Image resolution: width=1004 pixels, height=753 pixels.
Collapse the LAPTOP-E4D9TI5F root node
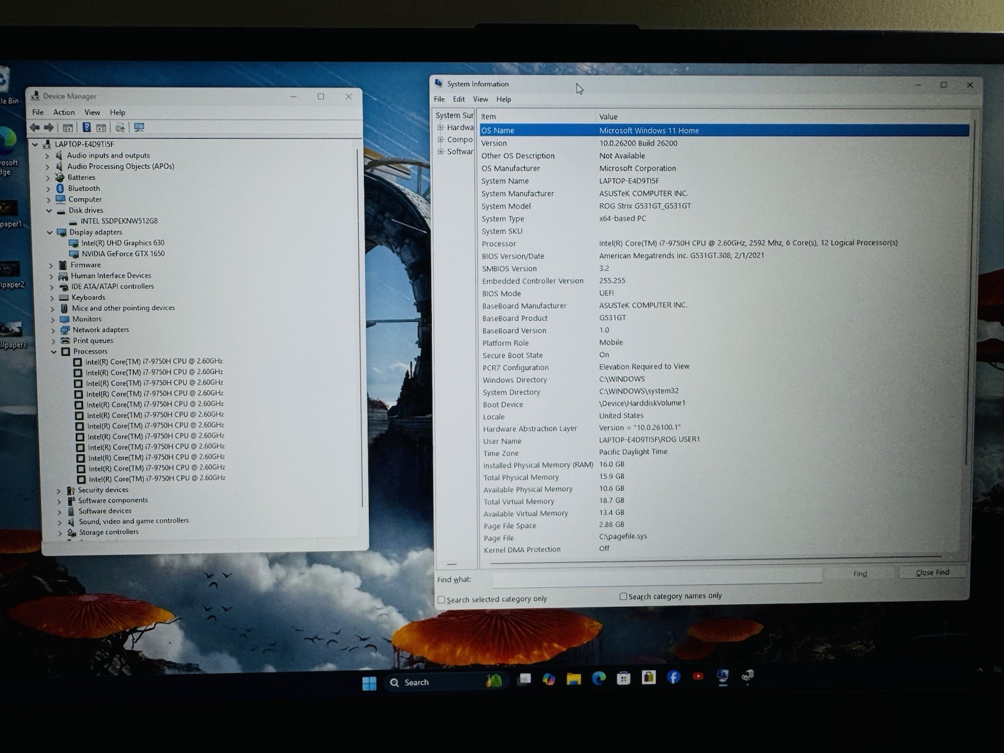35,144
